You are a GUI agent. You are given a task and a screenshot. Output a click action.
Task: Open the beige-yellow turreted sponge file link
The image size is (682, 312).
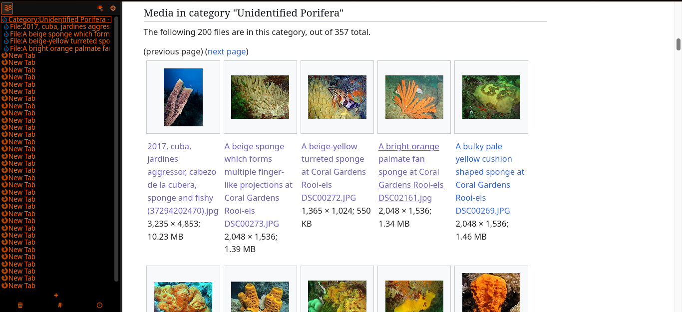pos(334,172)
